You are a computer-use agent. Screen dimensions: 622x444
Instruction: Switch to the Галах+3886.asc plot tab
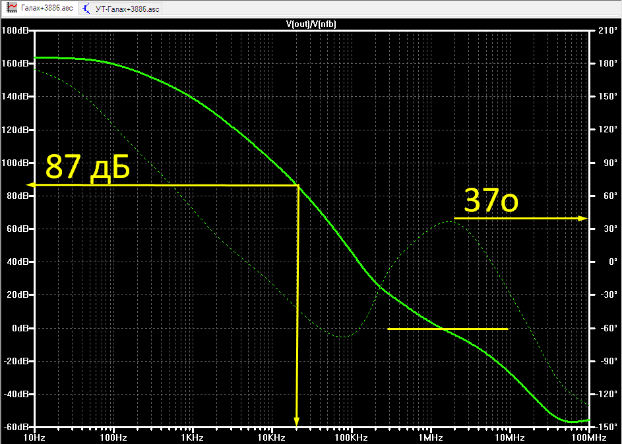(x=40, y=8)
